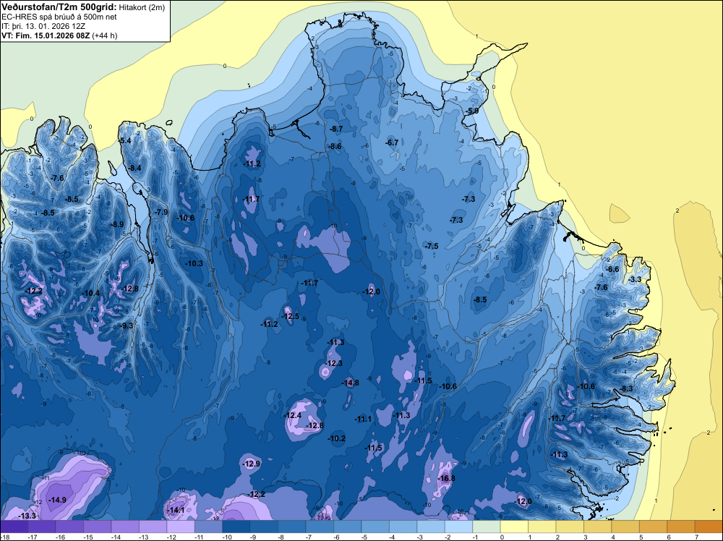Click the '-10.2' temperature value
Viewport: 723px width, 541px height.
point(337,438)
